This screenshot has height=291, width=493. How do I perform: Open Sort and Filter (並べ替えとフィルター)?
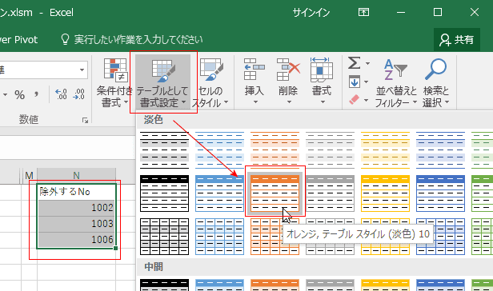[396, 82]
